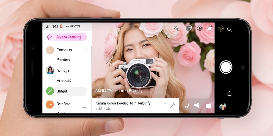This screenshot has width=273, height=136.
Task: Open the three-dot menu in caption card
Action: coord(164,104)
